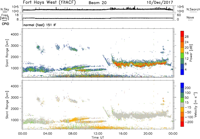Image resolution: width=200 pixels, height=139 pixels.
Task: Click the "16:00" time axis tick label
Action: click(123, 134)
